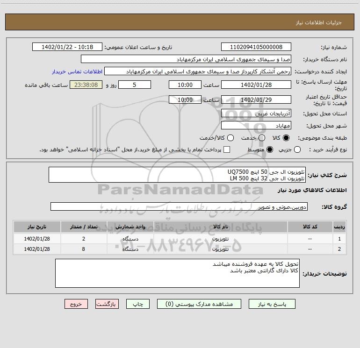Screen dimensions: 360x348
Task: Click the response deadline date 1402/01/28 field
Action: (x=256, y=85)
